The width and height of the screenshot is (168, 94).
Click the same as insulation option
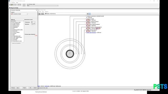coord(16,43)
